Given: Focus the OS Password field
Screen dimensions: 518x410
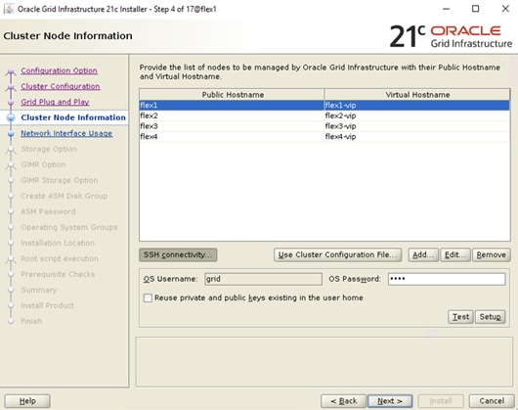Looking at the screenshot, I should coord(447,279).
